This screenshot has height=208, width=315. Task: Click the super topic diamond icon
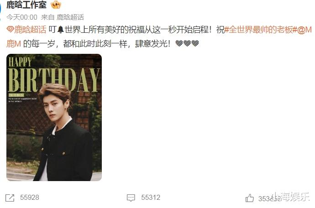[10, 30]
